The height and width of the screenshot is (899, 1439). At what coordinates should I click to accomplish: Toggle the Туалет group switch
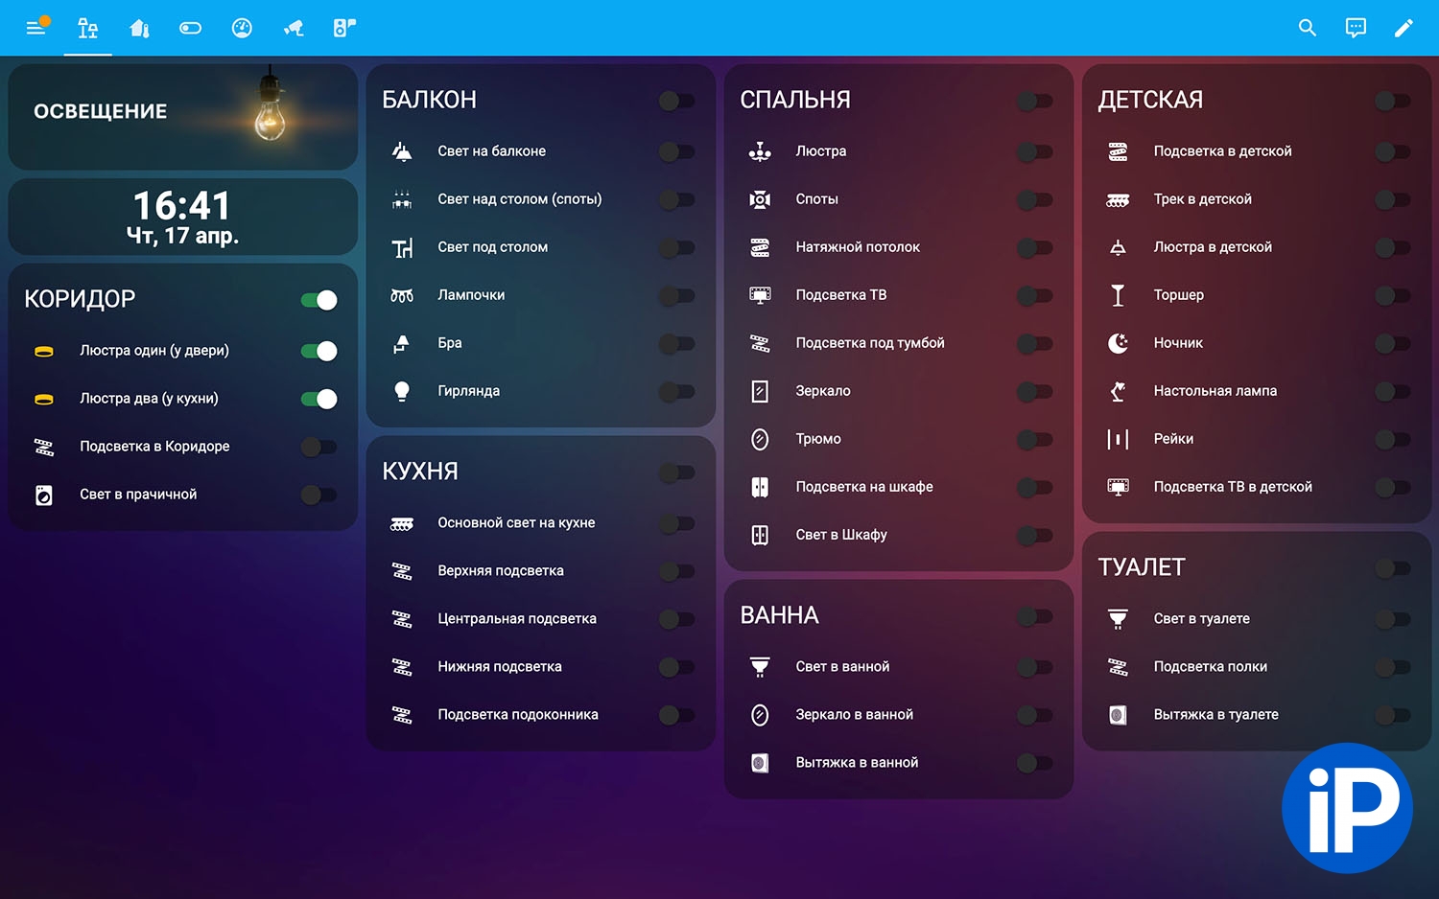[1393, 568]
